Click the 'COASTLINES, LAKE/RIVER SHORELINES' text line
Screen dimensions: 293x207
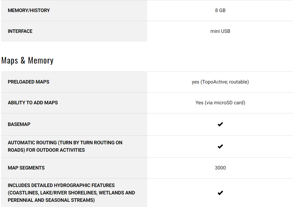coord(71,193)
